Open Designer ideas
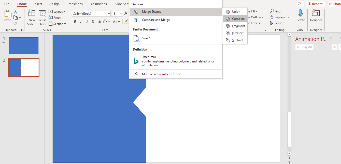The width and height of the screenshot is (341, 164). tap(316, 15)
